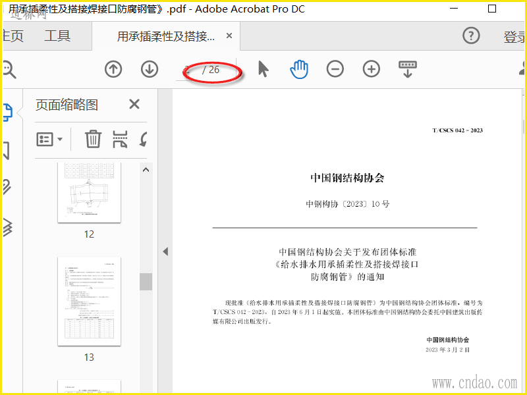Open the page thumbnails sidebar icon
Viewport: 527px width, 395px height.
click(x=8, y=112)
